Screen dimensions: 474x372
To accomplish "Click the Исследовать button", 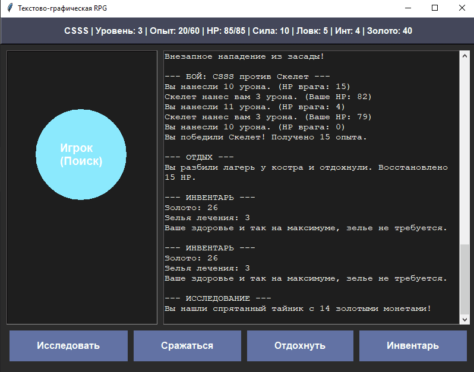I will click(68, 345).
